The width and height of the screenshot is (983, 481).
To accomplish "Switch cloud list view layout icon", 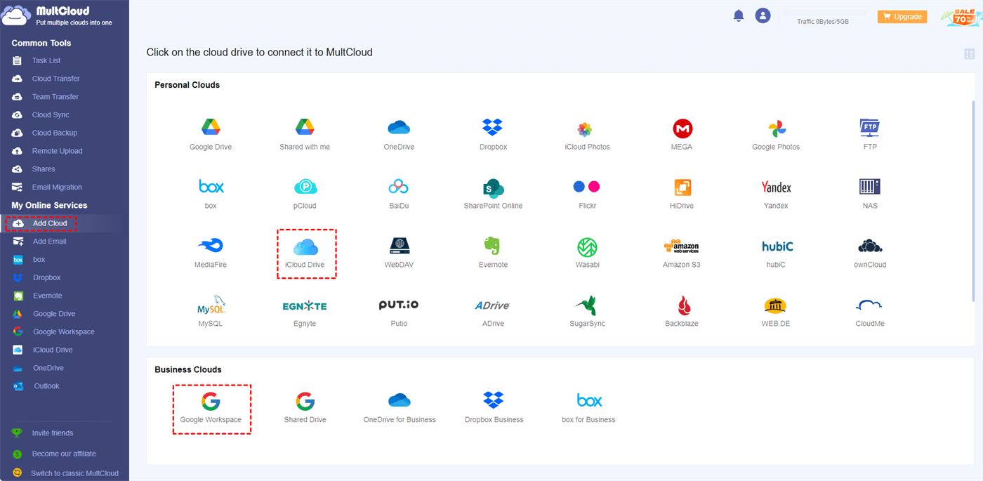I will pyautogui.click(x=970, y=54).
